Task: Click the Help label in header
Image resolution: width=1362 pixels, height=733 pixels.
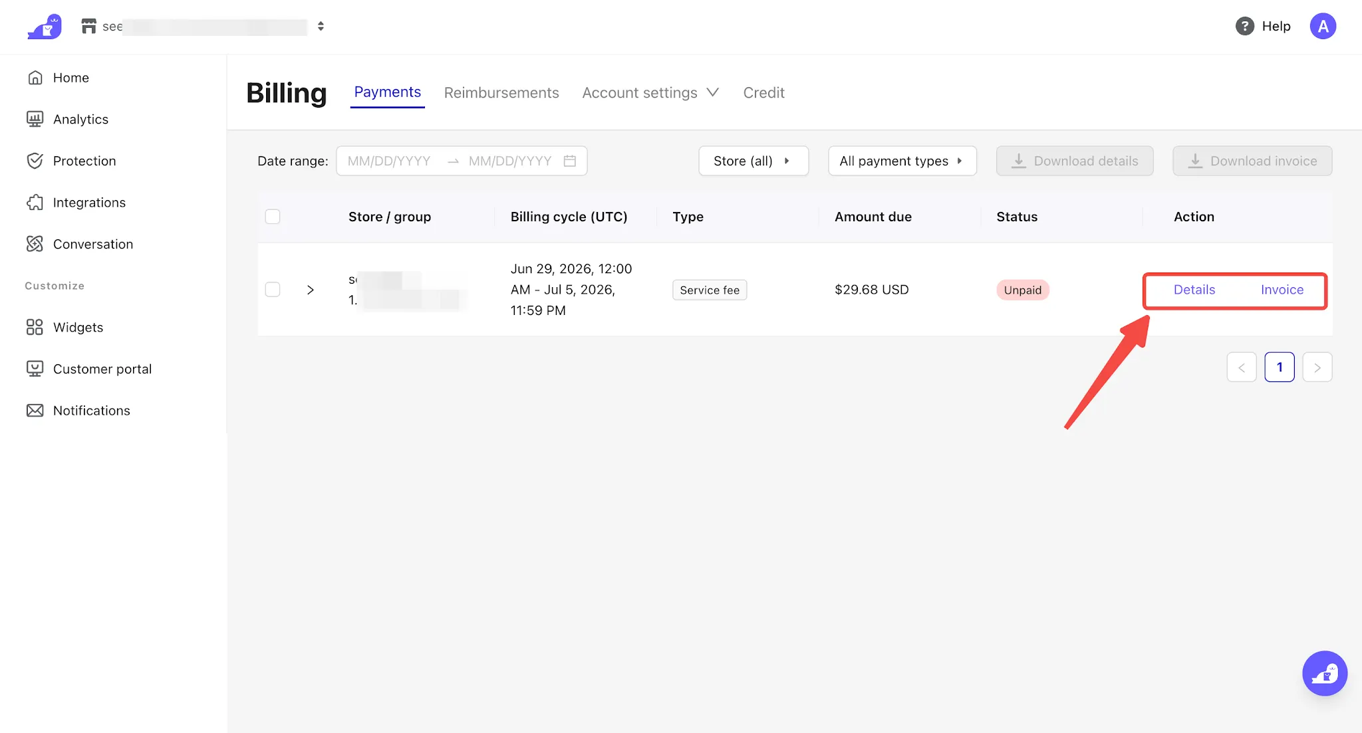Action: coord(1276,26)
